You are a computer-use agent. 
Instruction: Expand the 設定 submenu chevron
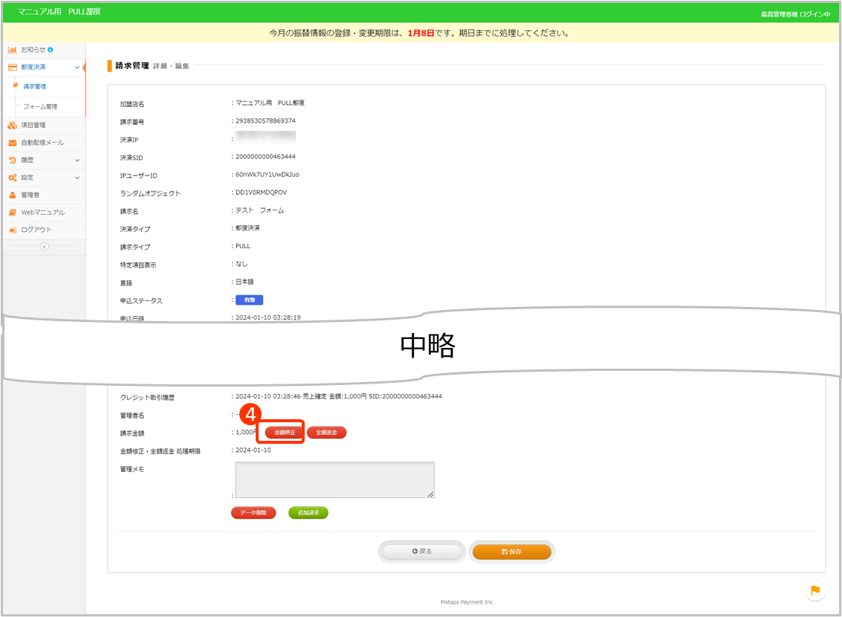pos(77,178)
